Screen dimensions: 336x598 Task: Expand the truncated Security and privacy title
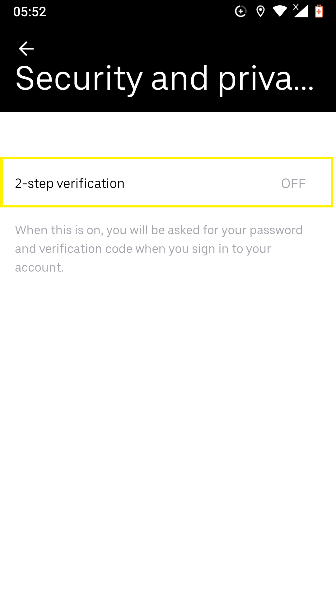pyautogui.click(x=165, y=79)
